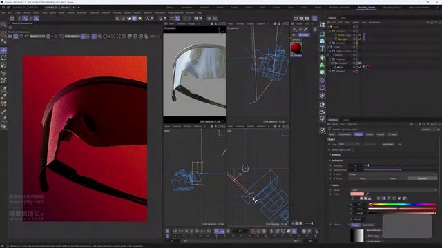Select the red material thumbnail
The height and width of the screenshot is (248, 442).
pyautogui.click(x=296, y=48)
